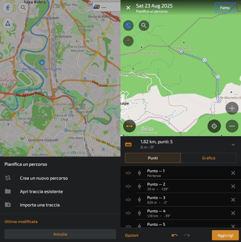Toggle map orientation with the compass button
This screenshot has height=242, width=241.
(128, 40)
